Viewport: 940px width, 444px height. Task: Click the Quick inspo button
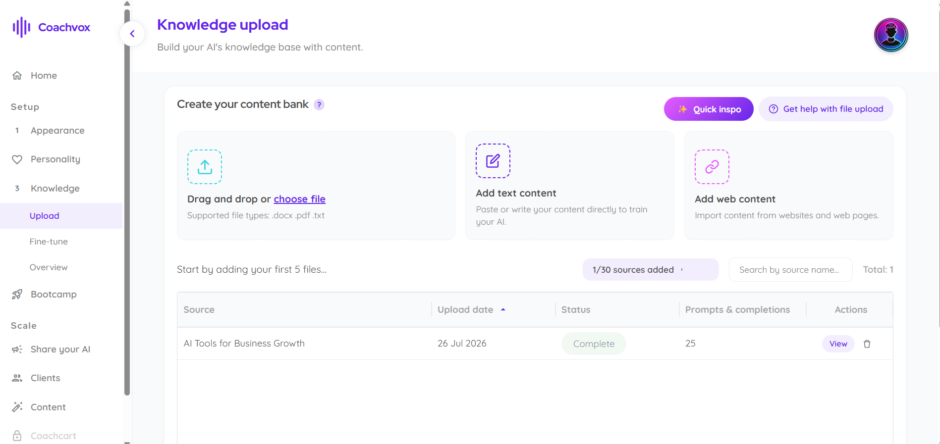709,109
